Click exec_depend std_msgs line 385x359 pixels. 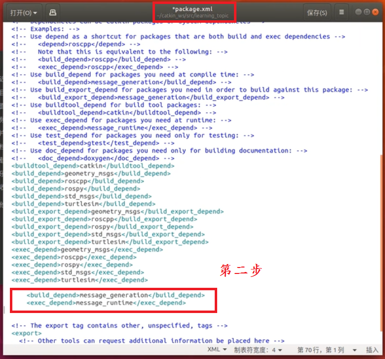point(77,272)
